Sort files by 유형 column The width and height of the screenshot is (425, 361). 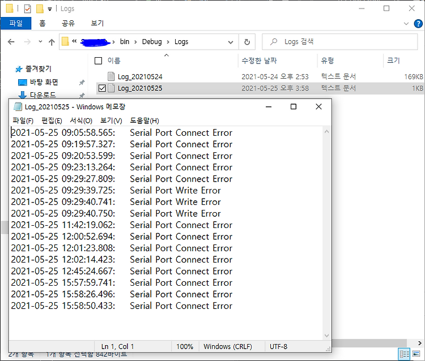click(328, 61)
